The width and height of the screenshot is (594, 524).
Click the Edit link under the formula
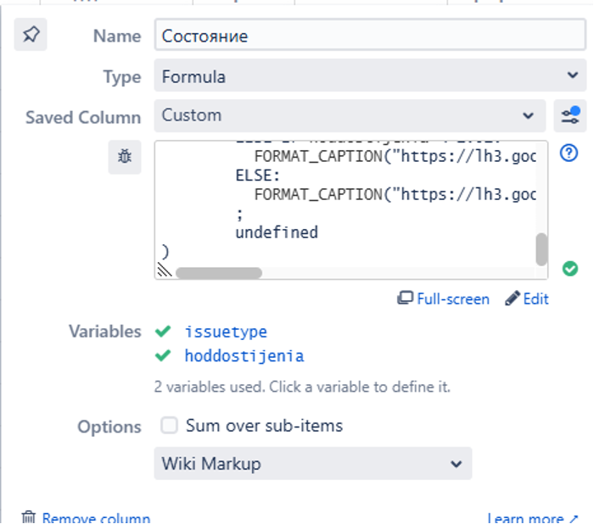tap(535, 299)
